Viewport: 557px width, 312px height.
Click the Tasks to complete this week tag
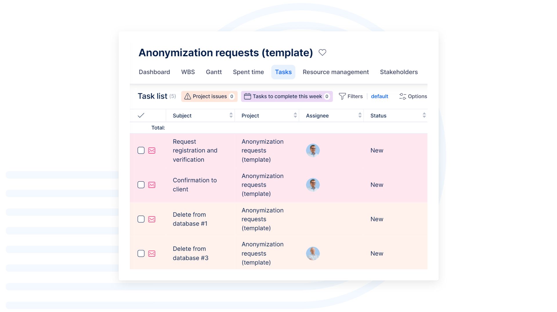coord(287,96)
